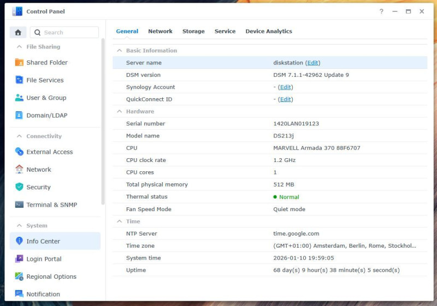Screen dimensions: 437x306
Task: Click the Control Panel title icon
Action: pos(17,11)
